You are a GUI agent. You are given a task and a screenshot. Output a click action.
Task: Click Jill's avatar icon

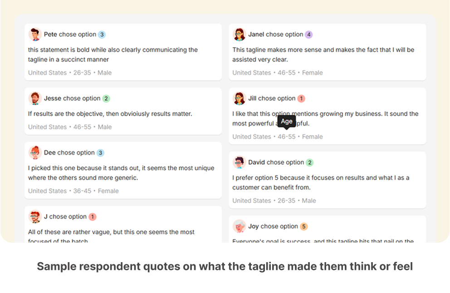(x=240, y=98)
